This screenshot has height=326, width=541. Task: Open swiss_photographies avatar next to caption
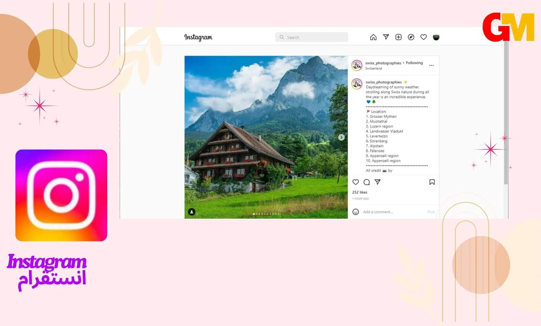click(357, 84)
